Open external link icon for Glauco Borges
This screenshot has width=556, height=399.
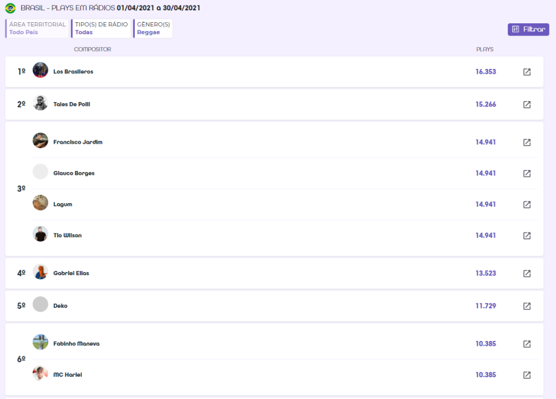[x=527, y=173]
